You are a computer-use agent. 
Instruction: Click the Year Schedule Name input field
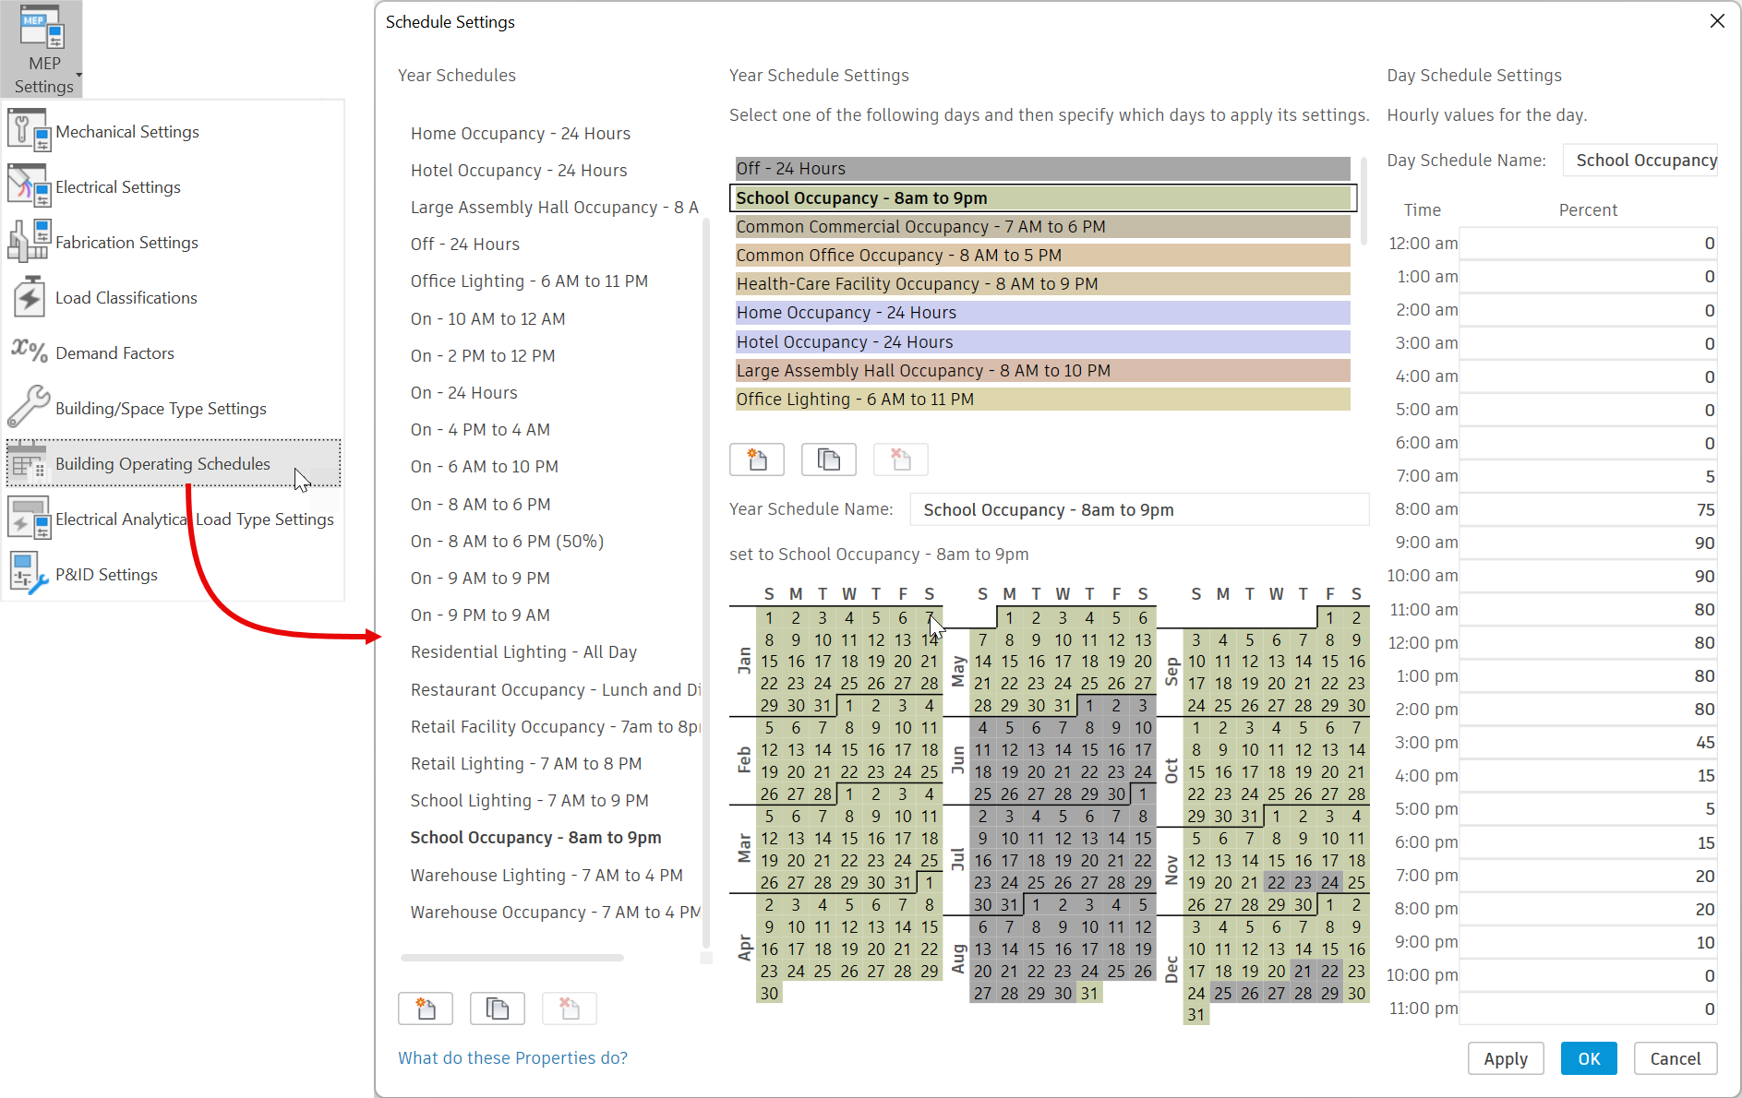1139,509
